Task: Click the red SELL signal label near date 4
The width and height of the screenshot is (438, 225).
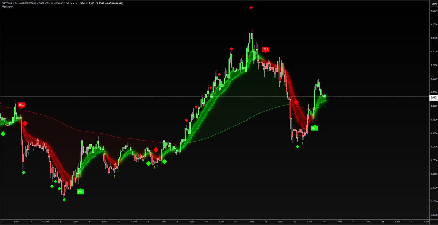Action: tap(22, 104)
